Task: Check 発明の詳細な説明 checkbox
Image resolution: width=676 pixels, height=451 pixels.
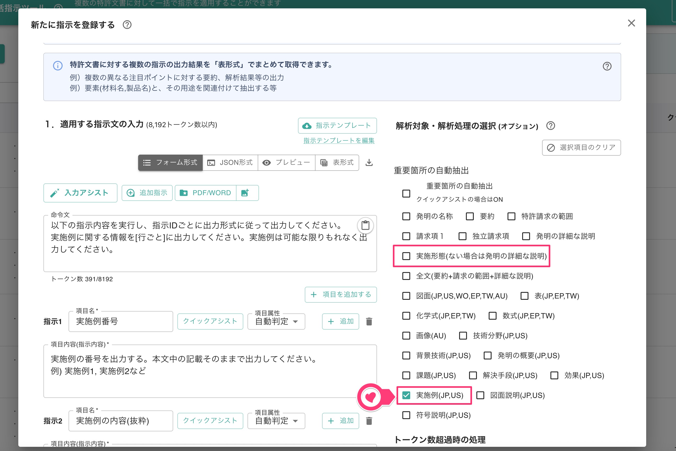Action: (x=526, y=236)
